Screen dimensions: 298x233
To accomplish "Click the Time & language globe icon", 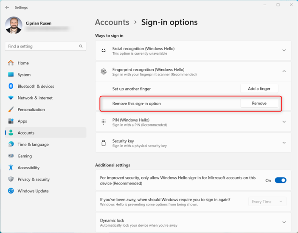I will [x=11, y=144].
